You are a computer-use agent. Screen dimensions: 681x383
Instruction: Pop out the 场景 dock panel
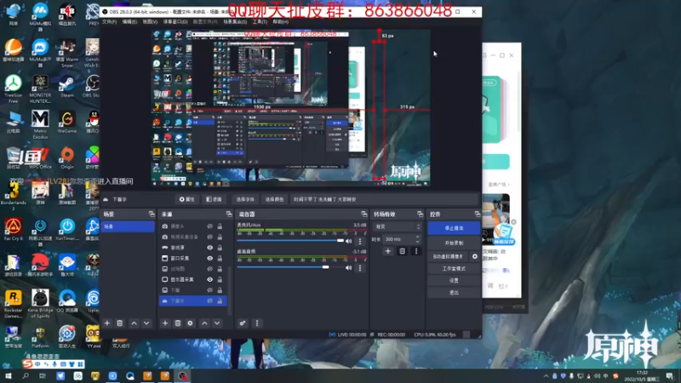tap(152, 214)
